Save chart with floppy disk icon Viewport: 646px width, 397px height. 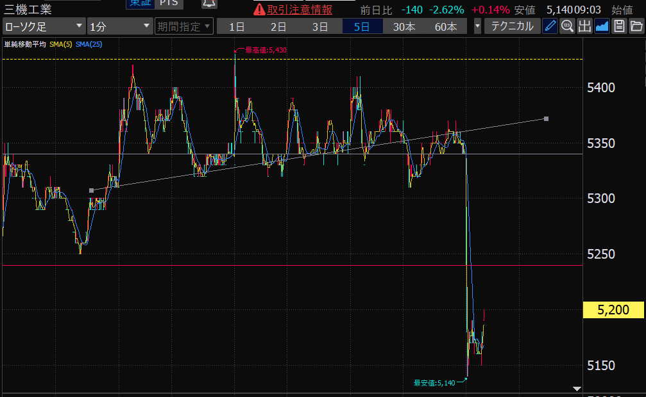[x=619, y=26]
